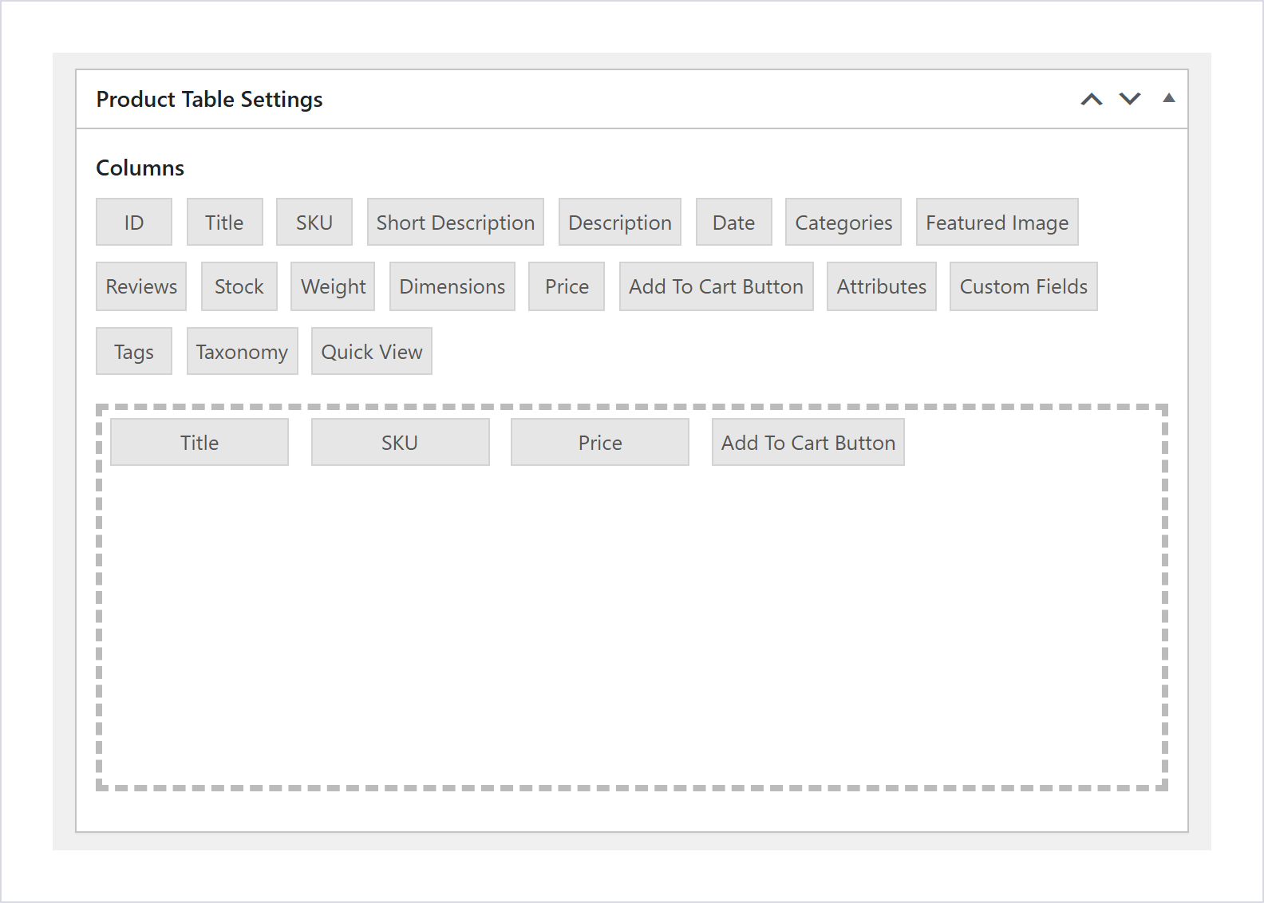Click the Price button in available columns
The width and height of the screenshot is (1264, 903).
pyautogui.click(x=567, y=286)
